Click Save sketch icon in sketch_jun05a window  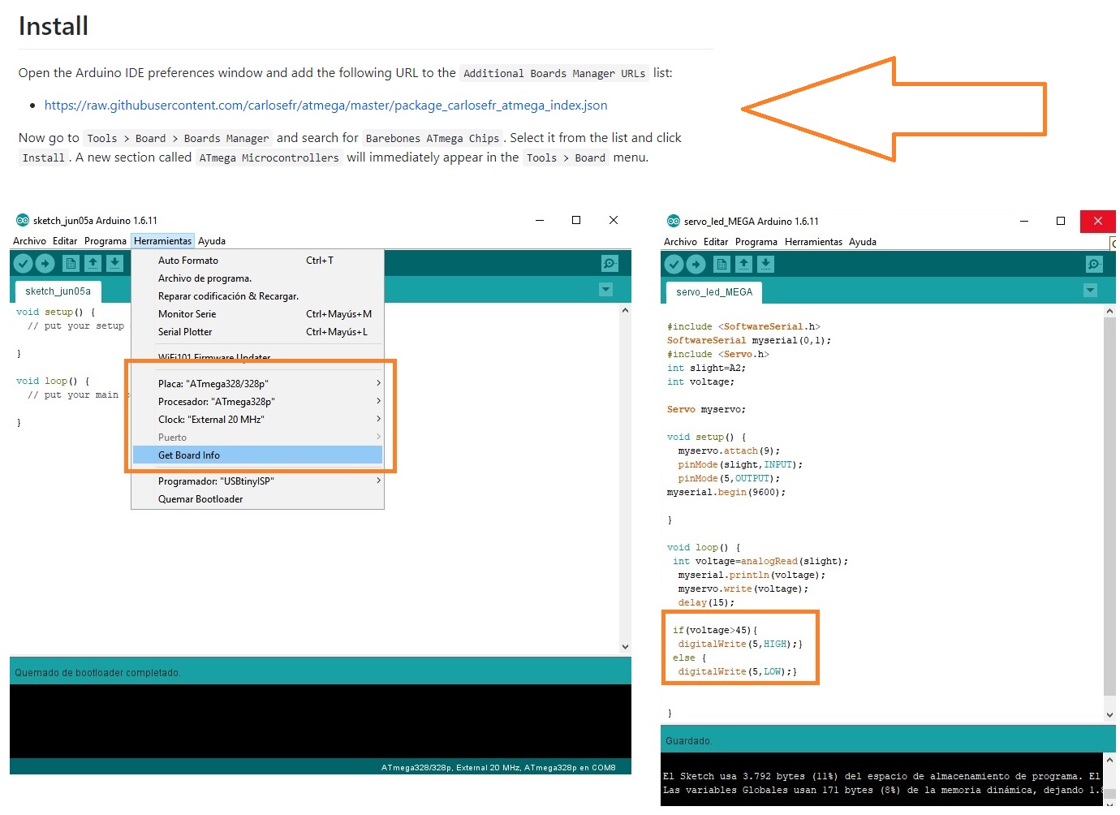tap(114, 263)
